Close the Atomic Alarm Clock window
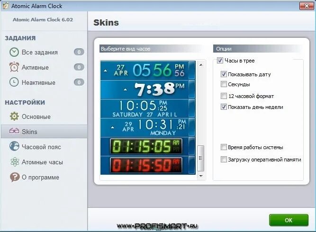This screenshot has height=232, width=316. pyautogui.click(x=307, y=6)
